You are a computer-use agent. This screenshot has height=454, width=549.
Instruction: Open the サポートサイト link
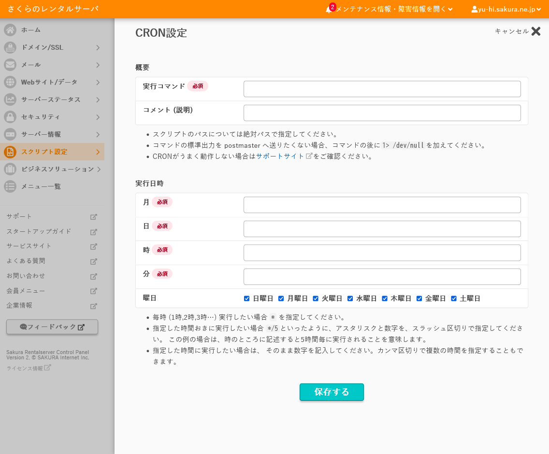(280, 156)
